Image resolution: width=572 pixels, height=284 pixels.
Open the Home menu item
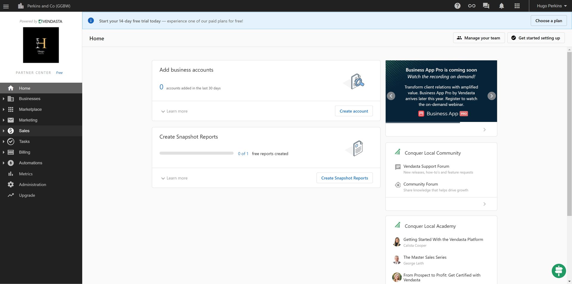[41, 88]
